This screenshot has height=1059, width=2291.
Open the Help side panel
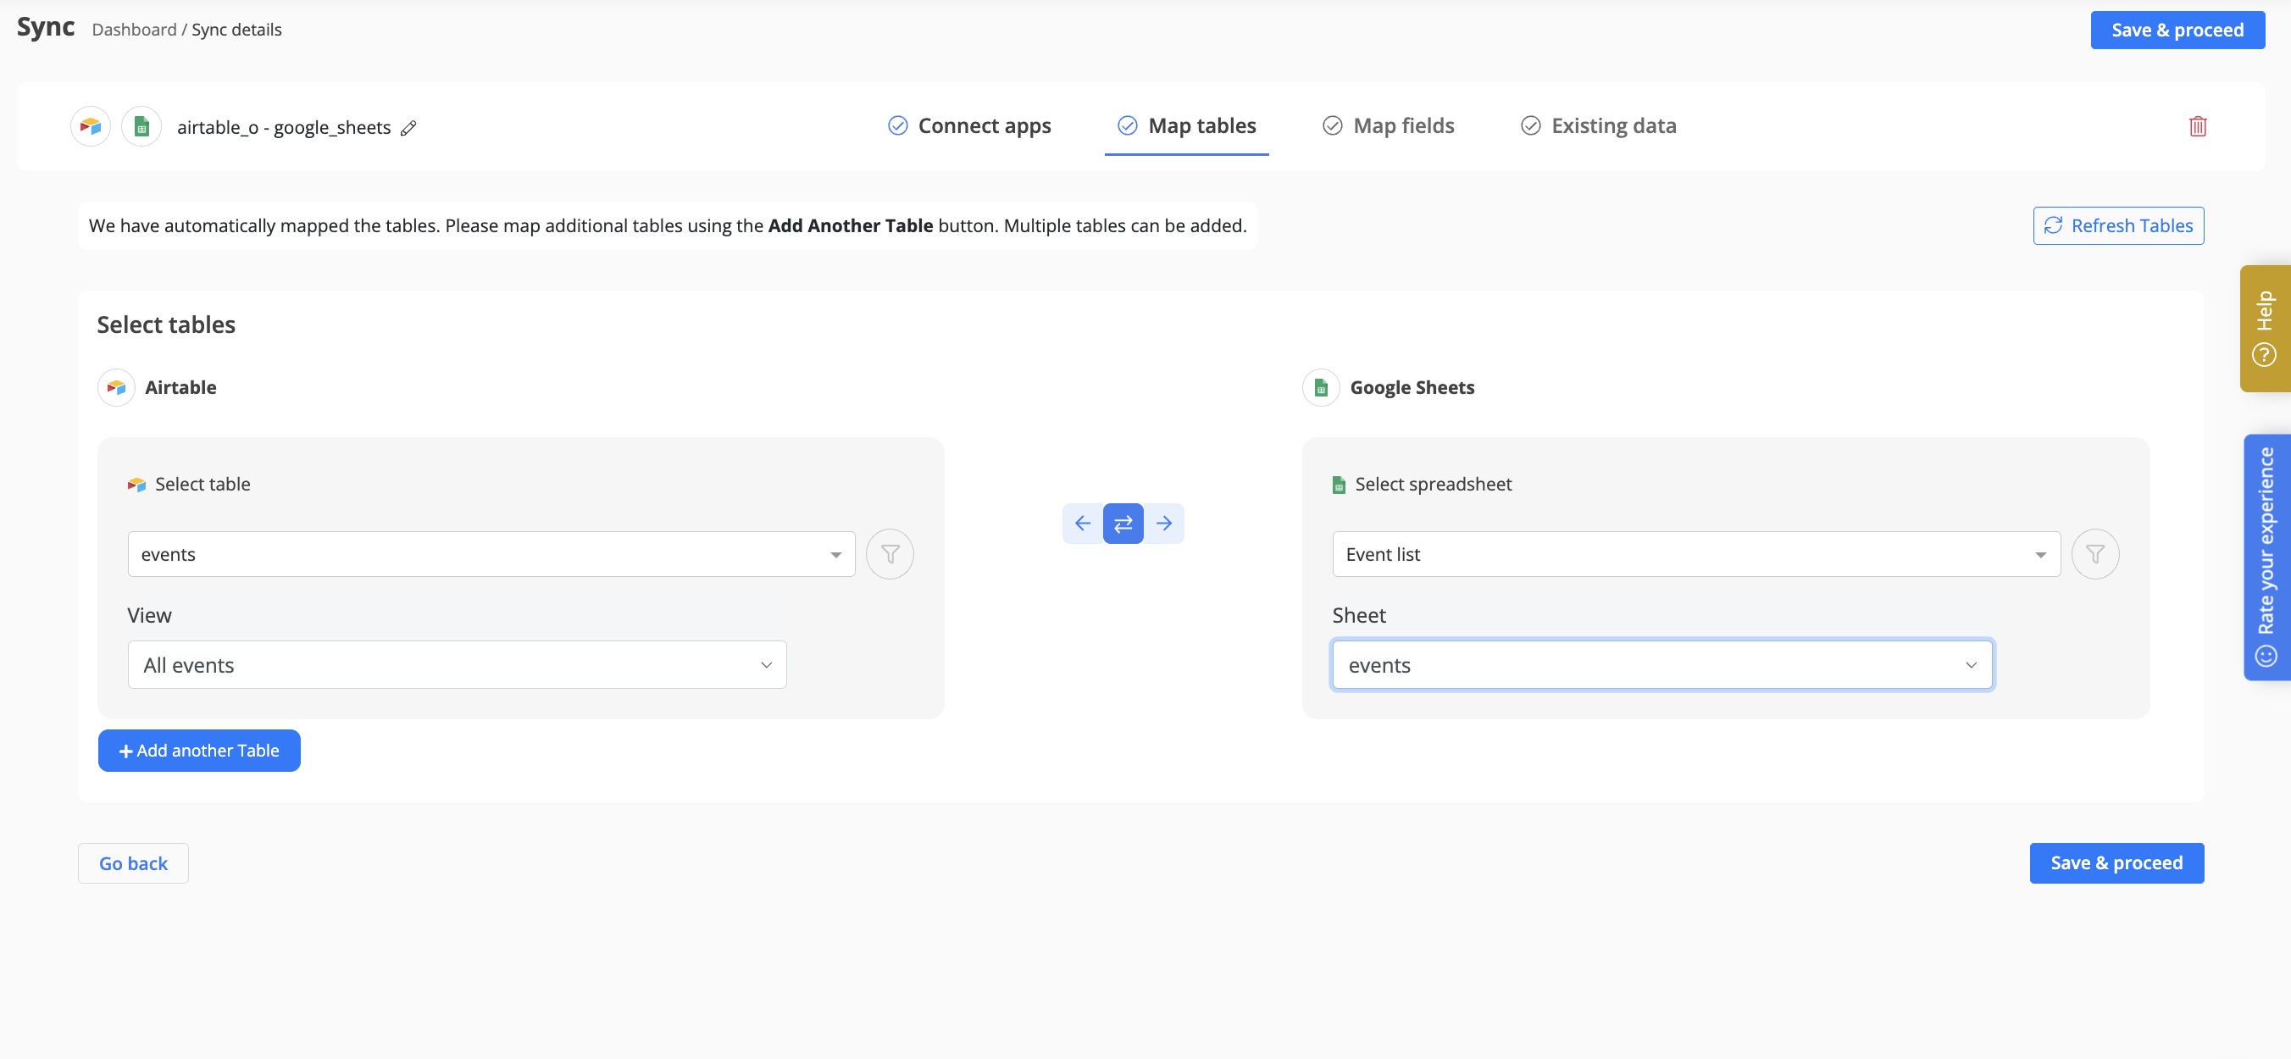(x=2265, y=328)
